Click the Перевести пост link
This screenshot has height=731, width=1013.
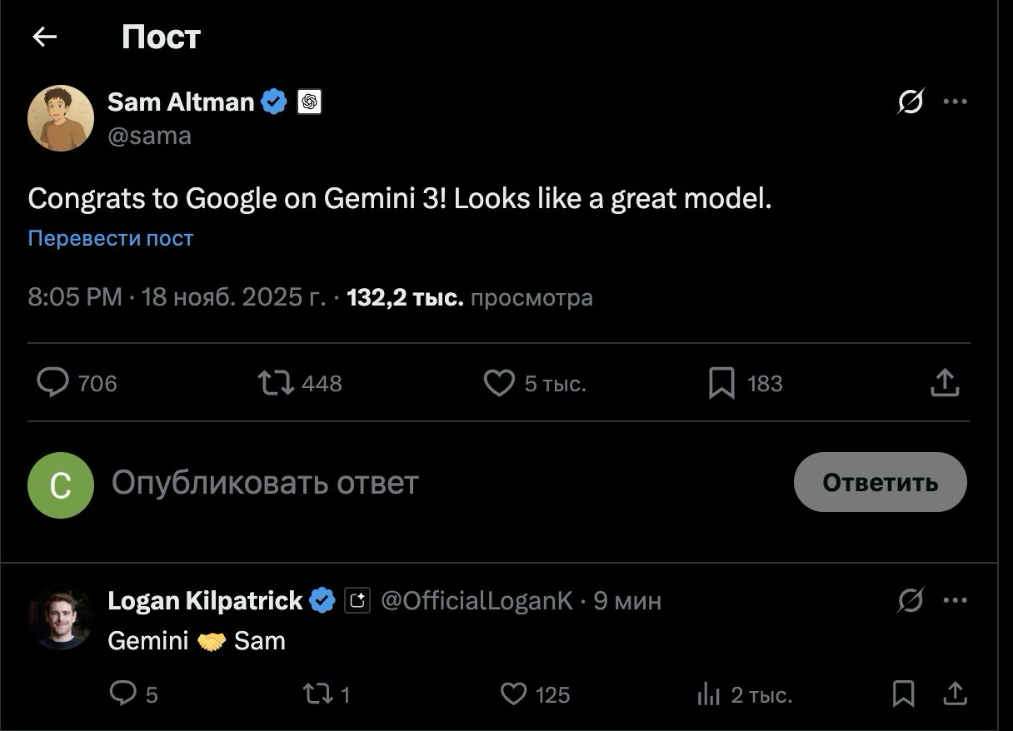point(111,239)
